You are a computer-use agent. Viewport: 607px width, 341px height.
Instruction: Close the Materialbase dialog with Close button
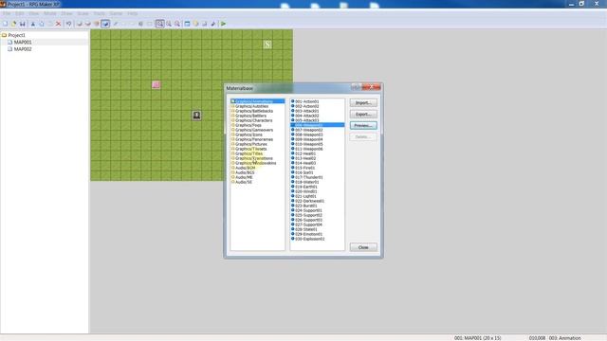tap(363, 247)
